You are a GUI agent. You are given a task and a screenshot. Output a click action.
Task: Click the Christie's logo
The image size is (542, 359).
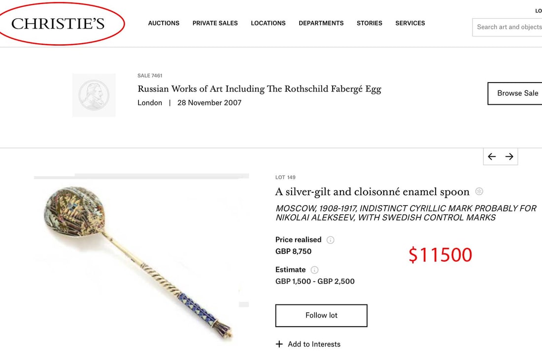[58, 24]
